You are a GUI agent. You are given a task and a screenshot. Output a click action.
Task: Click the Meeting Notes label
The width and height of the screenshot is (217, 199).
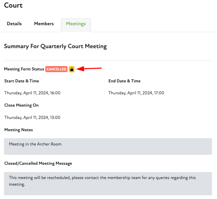[x=19, y=130]
